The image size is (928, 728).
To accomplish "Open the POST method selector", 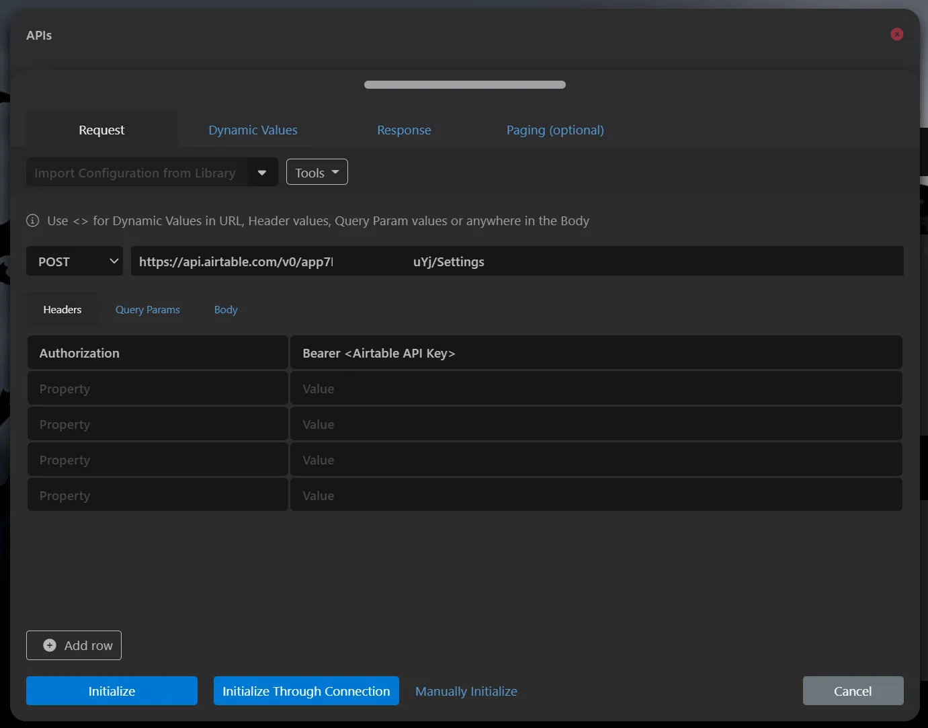I will click(x=75, y=261).
